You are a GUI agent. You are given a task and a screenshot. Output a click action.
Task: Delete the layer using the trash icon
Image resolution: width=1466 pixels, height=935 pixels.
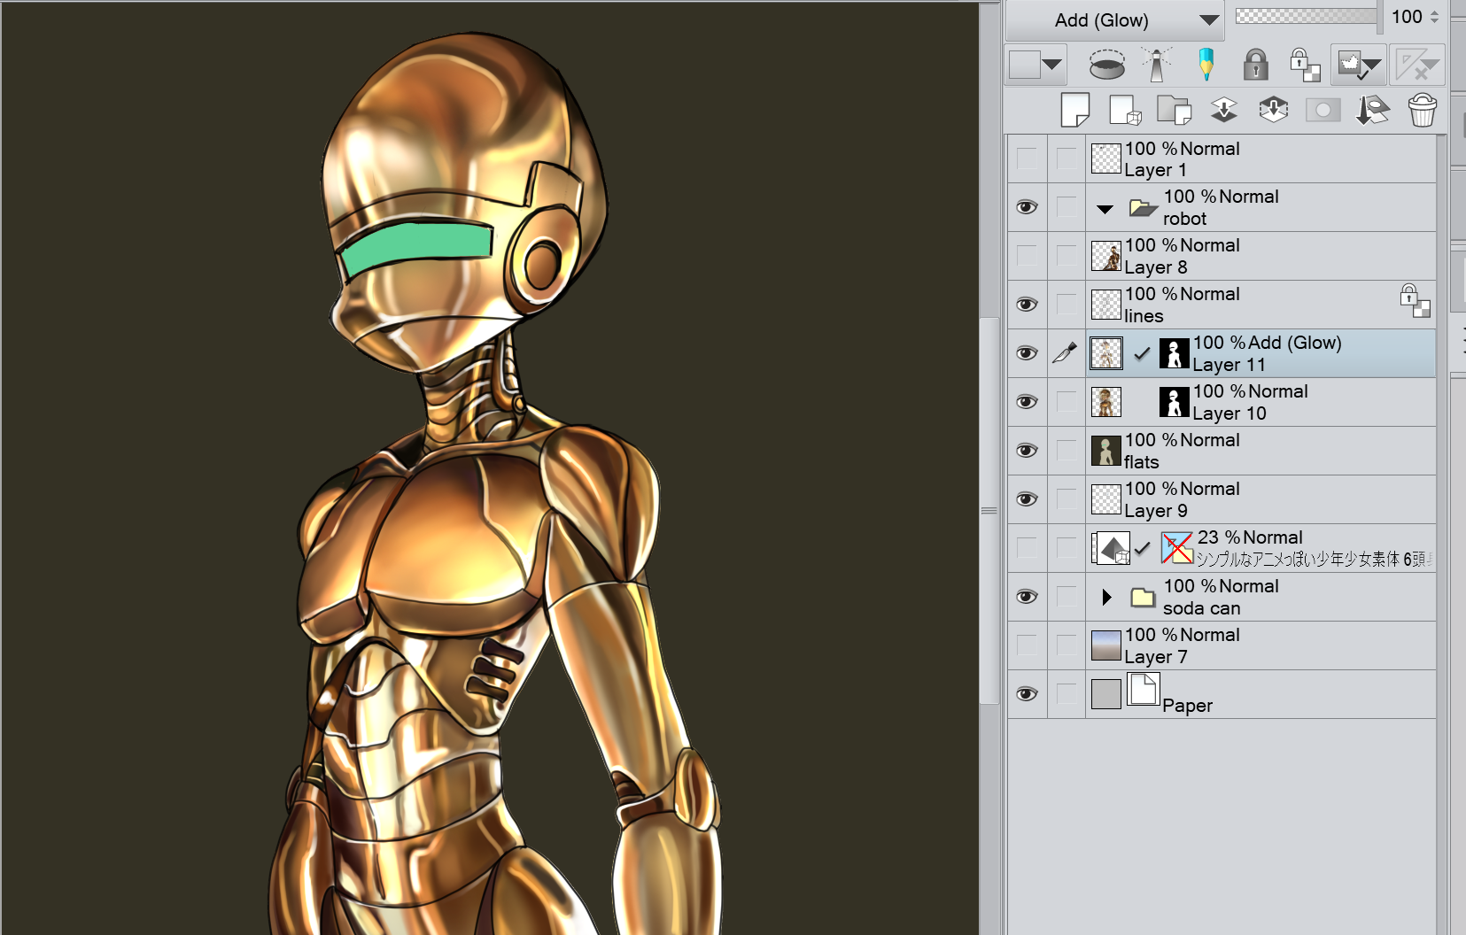coord(1422,111)
